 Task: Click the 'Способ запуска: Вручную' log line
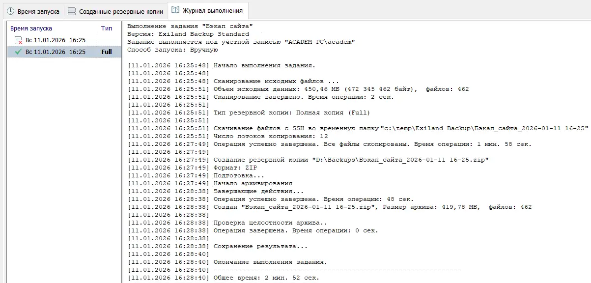[172, 50]
